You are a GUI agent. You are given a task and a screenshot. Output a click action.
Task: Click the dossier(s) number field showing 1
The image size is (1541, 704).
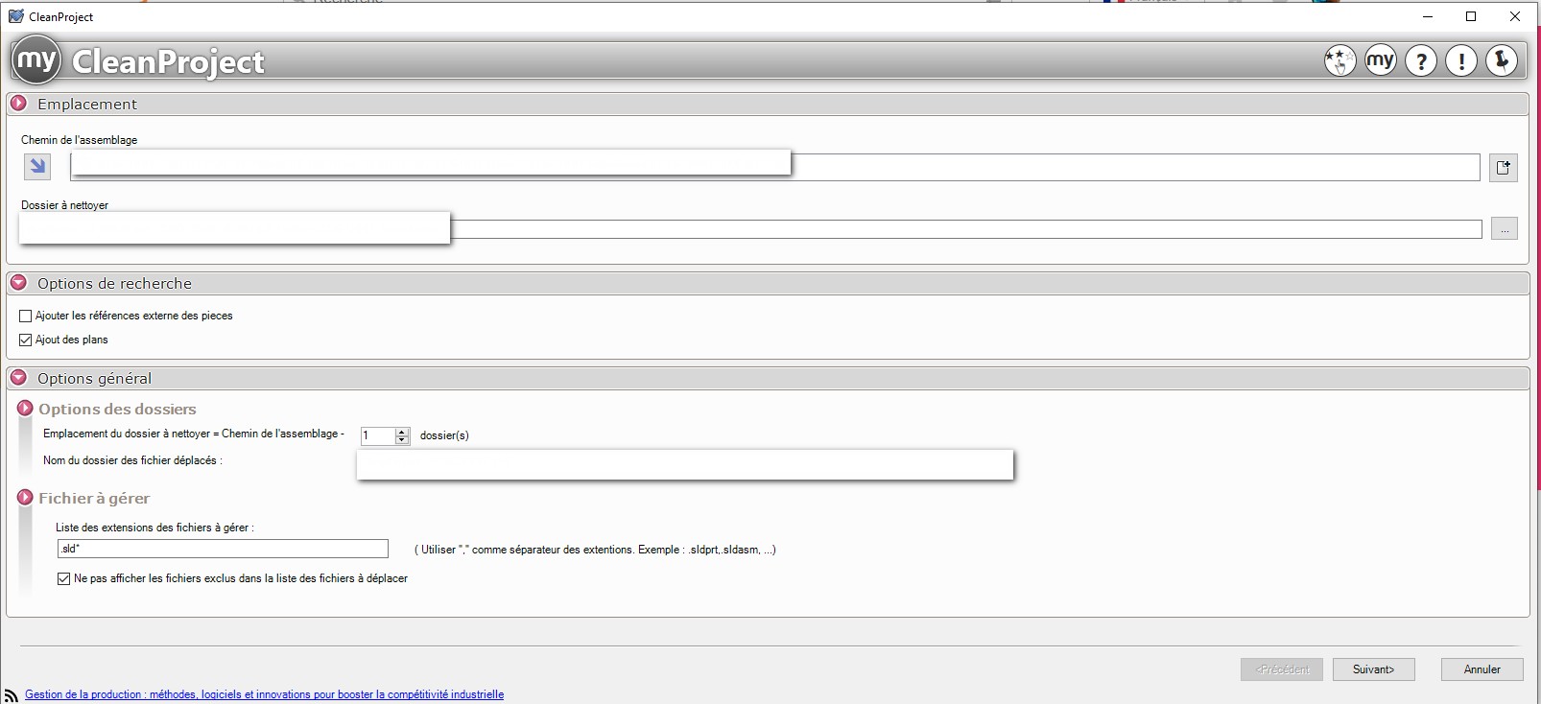(378, 435)
